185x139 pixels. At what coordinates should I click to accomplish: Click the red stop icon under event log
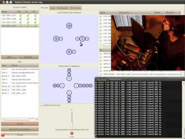click(72, 133)
